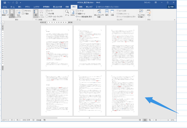Screen dimensions: 187x128
Task: Switch to Read Mode (閲覧モード) view
Action: coord(5,13)
